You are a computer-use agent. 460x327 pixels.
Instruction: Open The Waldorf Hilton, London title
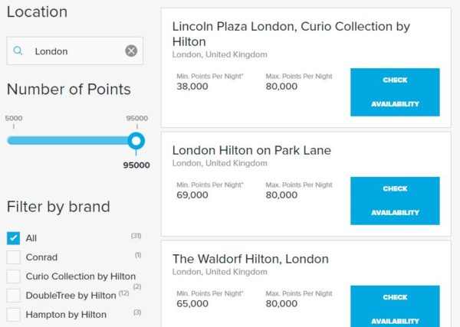coord(250,259)
